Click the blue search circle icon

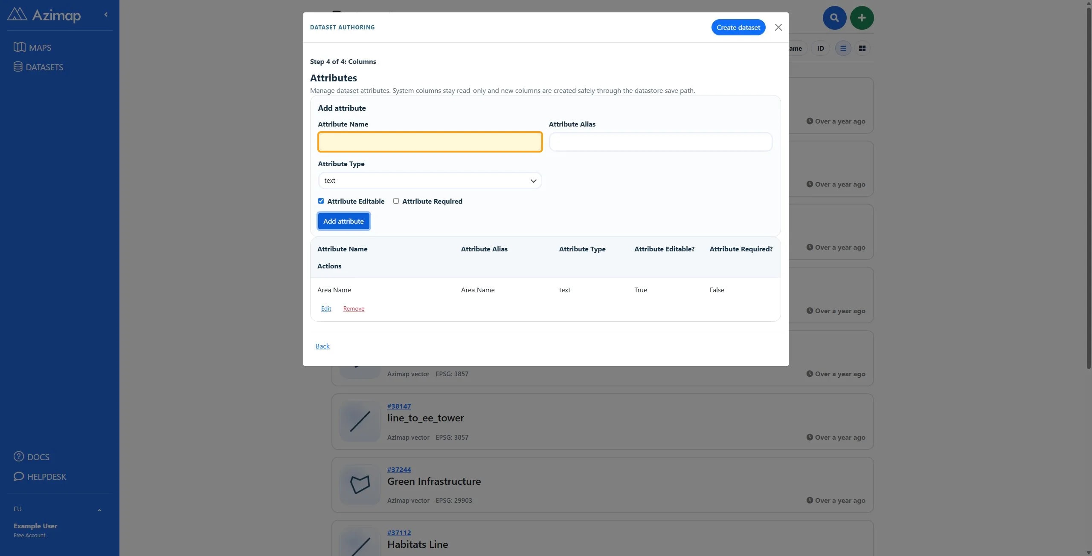tap(834, 18)
